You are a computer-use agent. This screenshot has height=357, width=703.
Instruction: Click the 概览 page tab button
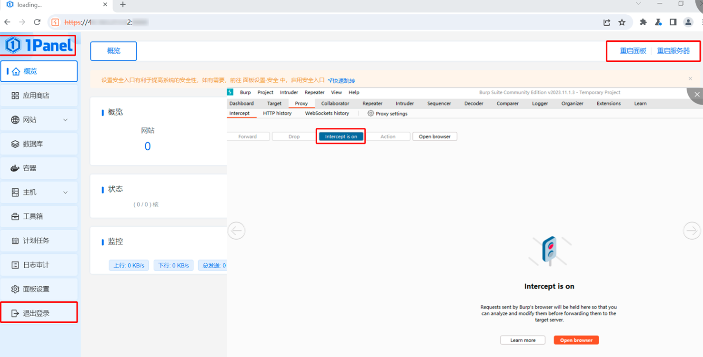(x=114, y=51)
